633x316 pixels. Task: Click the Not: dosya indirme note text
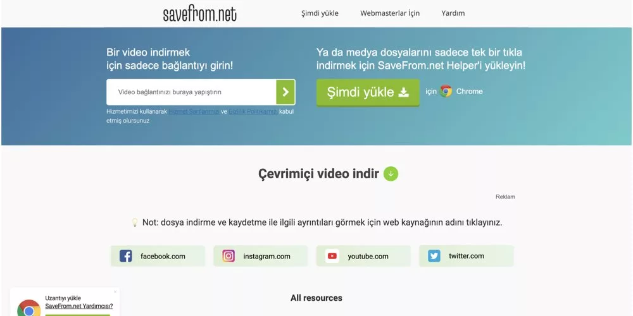322,222
